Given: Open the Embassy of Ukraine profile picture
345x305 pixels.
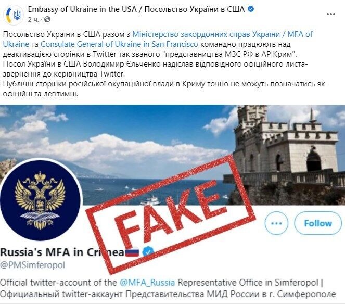Looking at the screenshot, I should 13,15.
